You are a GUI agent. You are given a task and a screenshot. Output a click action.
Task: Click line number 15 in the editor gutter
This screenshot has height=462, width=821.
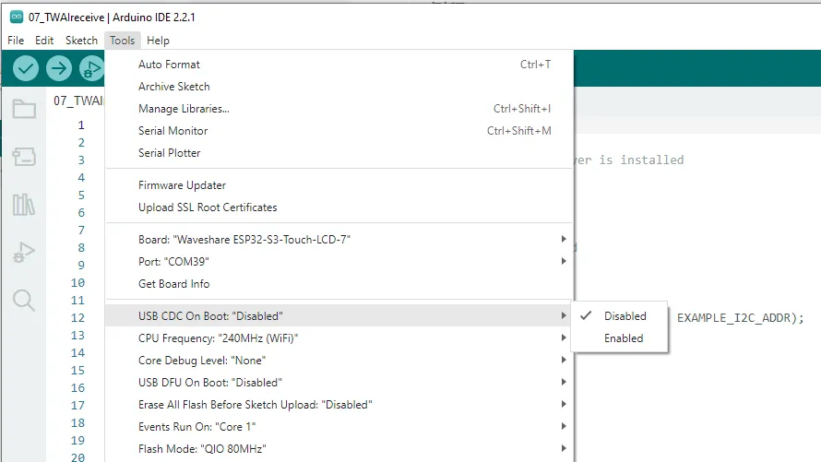point(77,371)
